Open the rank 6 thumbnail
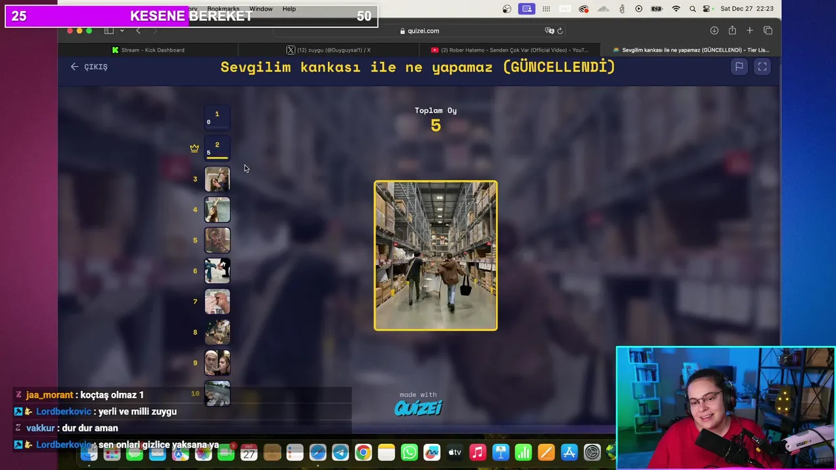The height and width of the screenshot is (470, 836). coord(217,271)
